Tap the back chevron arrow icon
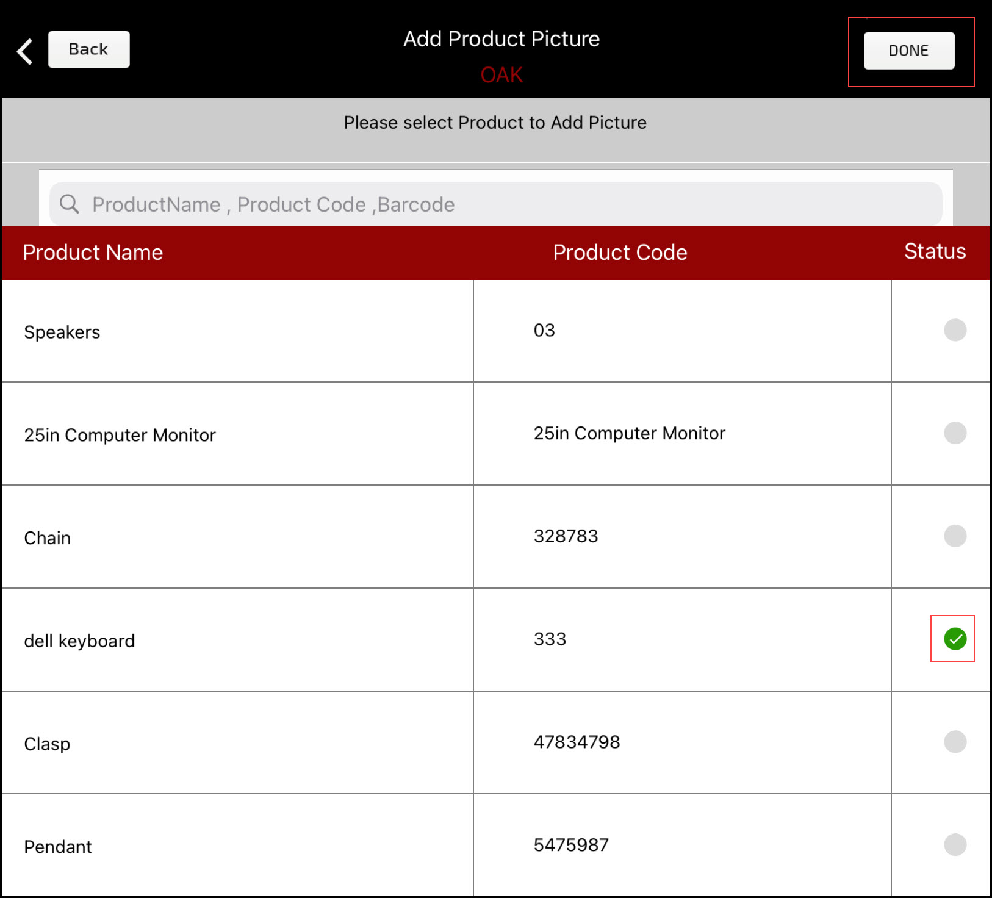This screenshot has width=992, height=898. (x=24, y=51)
